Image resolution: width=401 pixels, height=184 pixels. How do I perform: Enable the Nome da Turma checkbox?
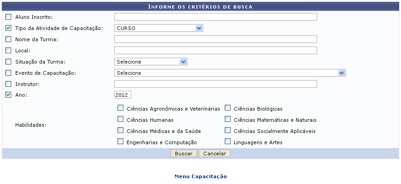[x=9, y=39]
